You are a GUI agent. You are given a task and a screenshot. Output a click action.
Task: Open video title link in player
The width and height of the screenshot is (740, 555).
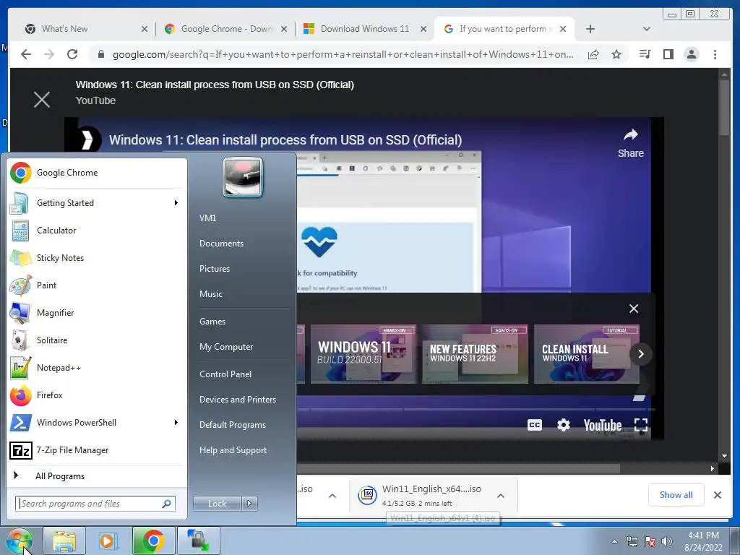coord(285,139)
